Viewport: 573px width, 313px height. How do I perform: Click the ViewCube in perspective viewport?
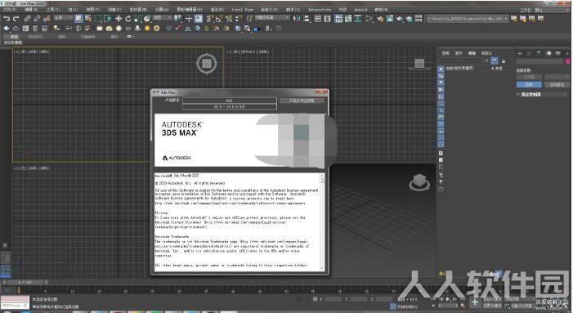(x=419, y=182)
